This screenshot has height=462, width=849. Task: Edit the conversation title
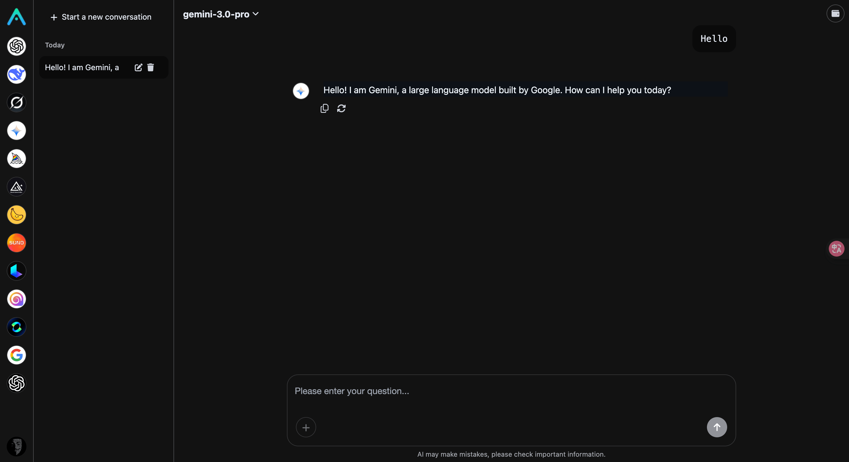click(138, 68)
